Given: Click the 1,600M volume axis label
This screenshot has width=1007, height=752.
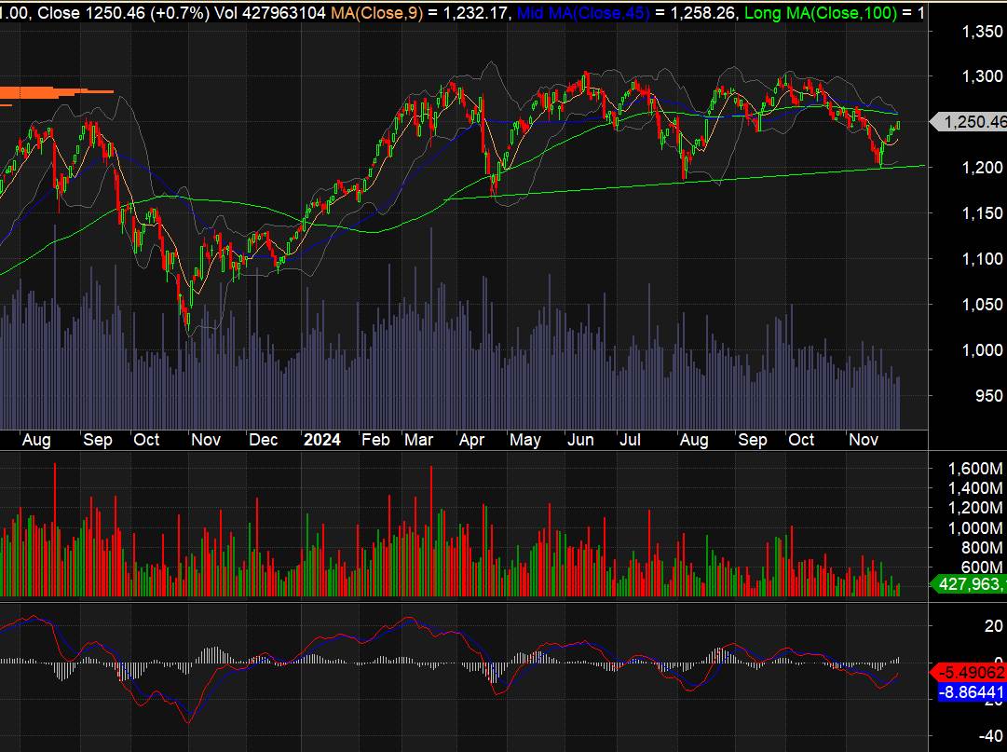Looking at the screenshot, I should (974, 468).
